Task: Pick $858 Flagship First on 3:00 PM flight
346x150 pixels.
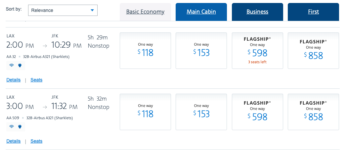Action: (x=313, y=112)
